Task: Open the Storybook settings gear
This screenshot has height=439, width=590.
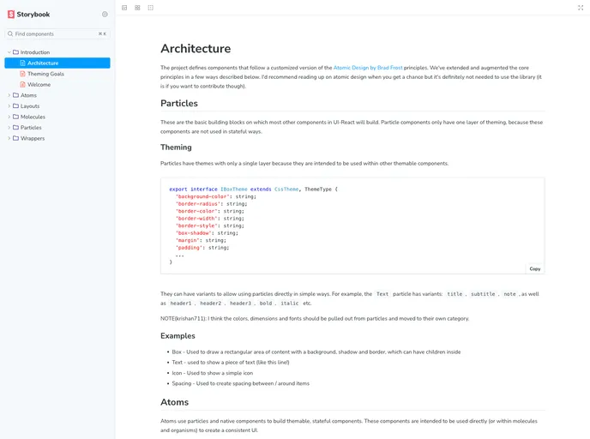Action: pos(105,15)
